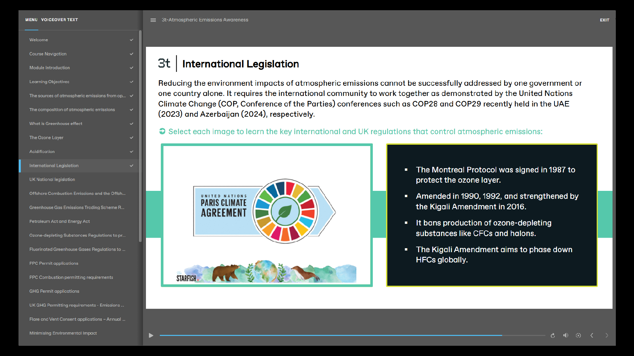Screen dimensions: 634x356
Task: Go to the next slide arrow
Action: [x=607, y=335]
